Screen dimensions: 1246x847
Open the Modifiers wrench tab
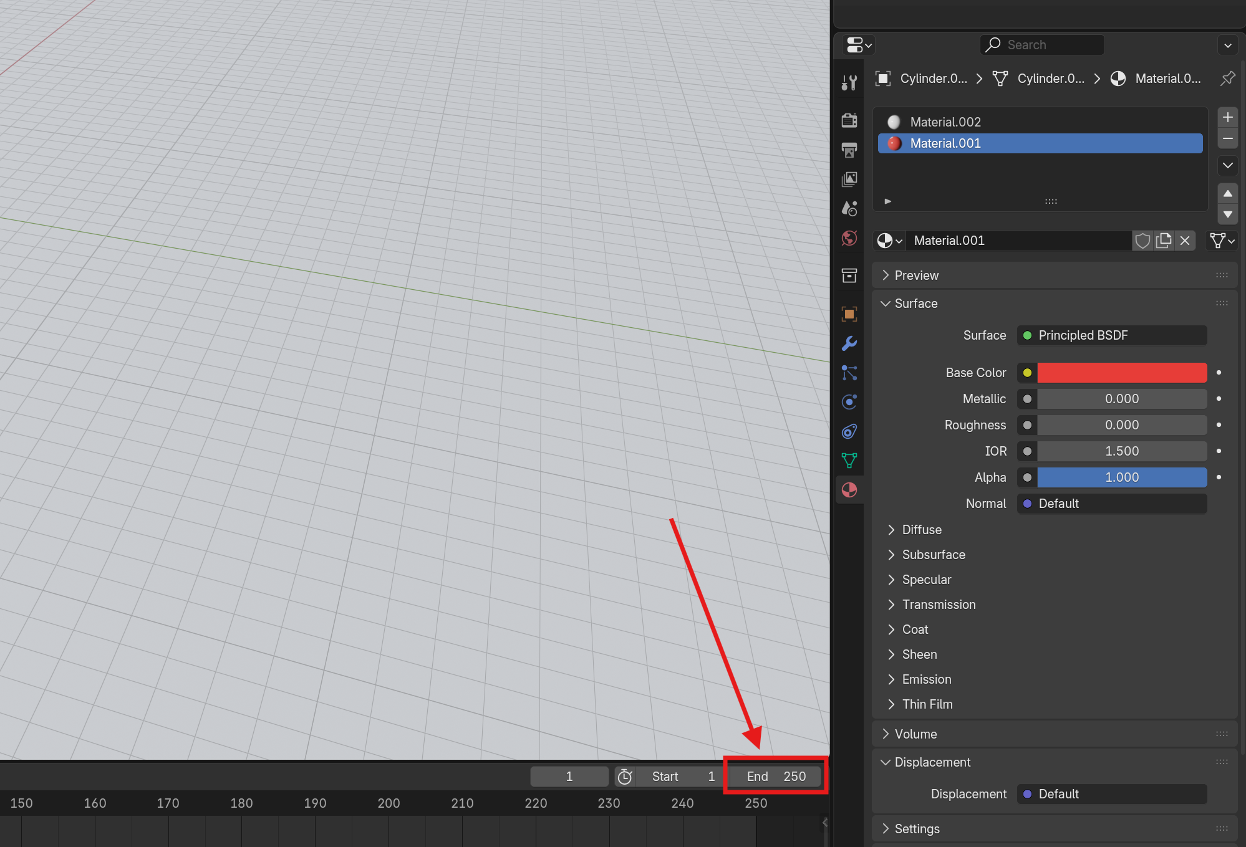(849, 343)
